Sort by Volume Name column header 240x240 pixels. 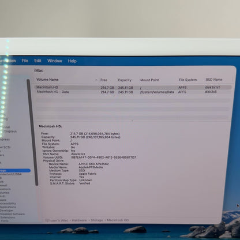[x=47, y=80]
